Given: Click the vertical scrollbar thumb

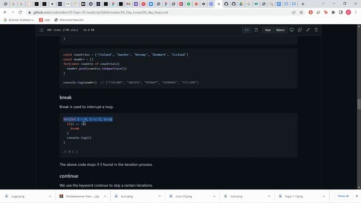Looking at the screenshot, I should (x=359, y=104).
